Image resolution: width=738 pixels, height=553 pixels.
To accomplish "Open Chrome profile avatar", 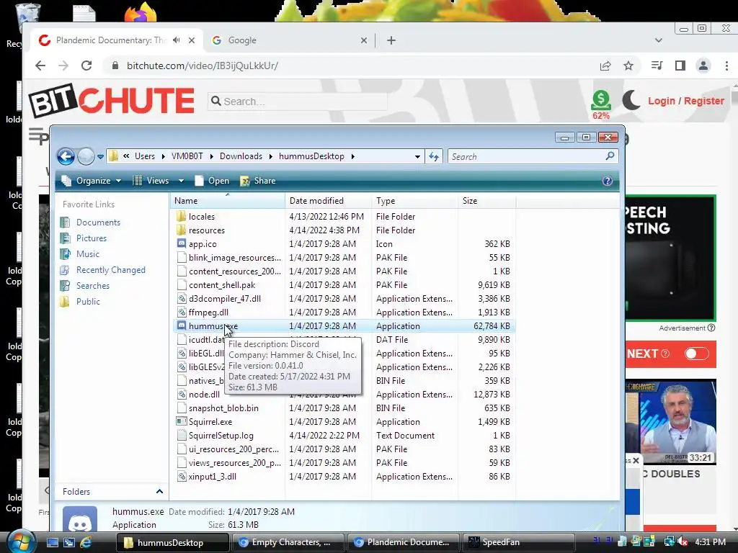I will [703, 66].
